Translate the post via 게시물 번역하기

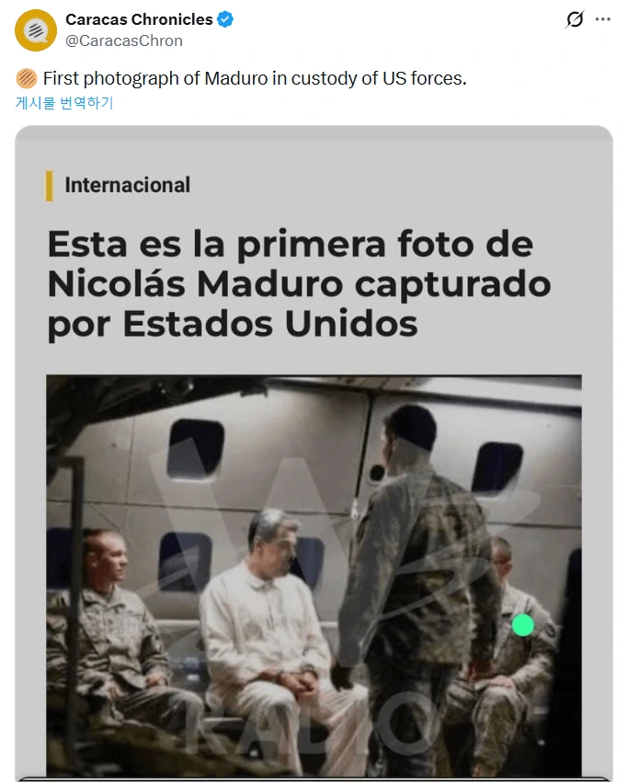(64, 103)
